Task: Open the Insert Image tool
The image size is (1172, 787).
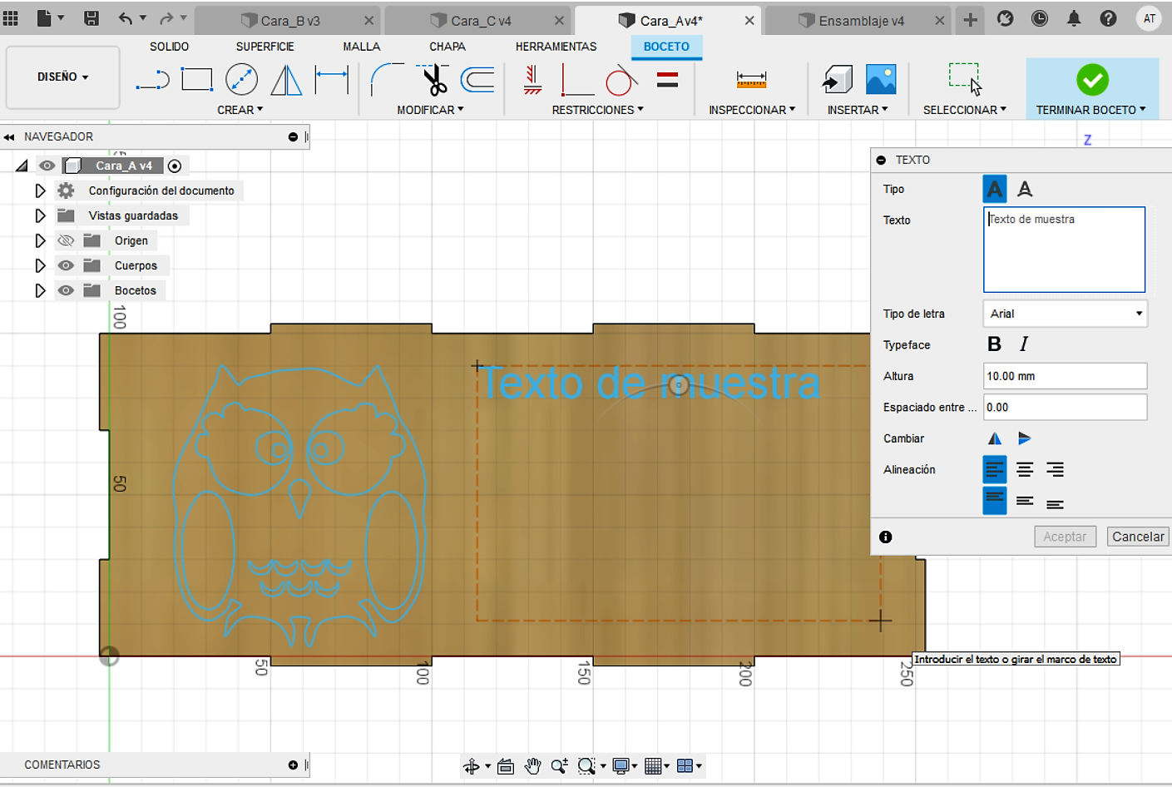Action: coord(881,80)
